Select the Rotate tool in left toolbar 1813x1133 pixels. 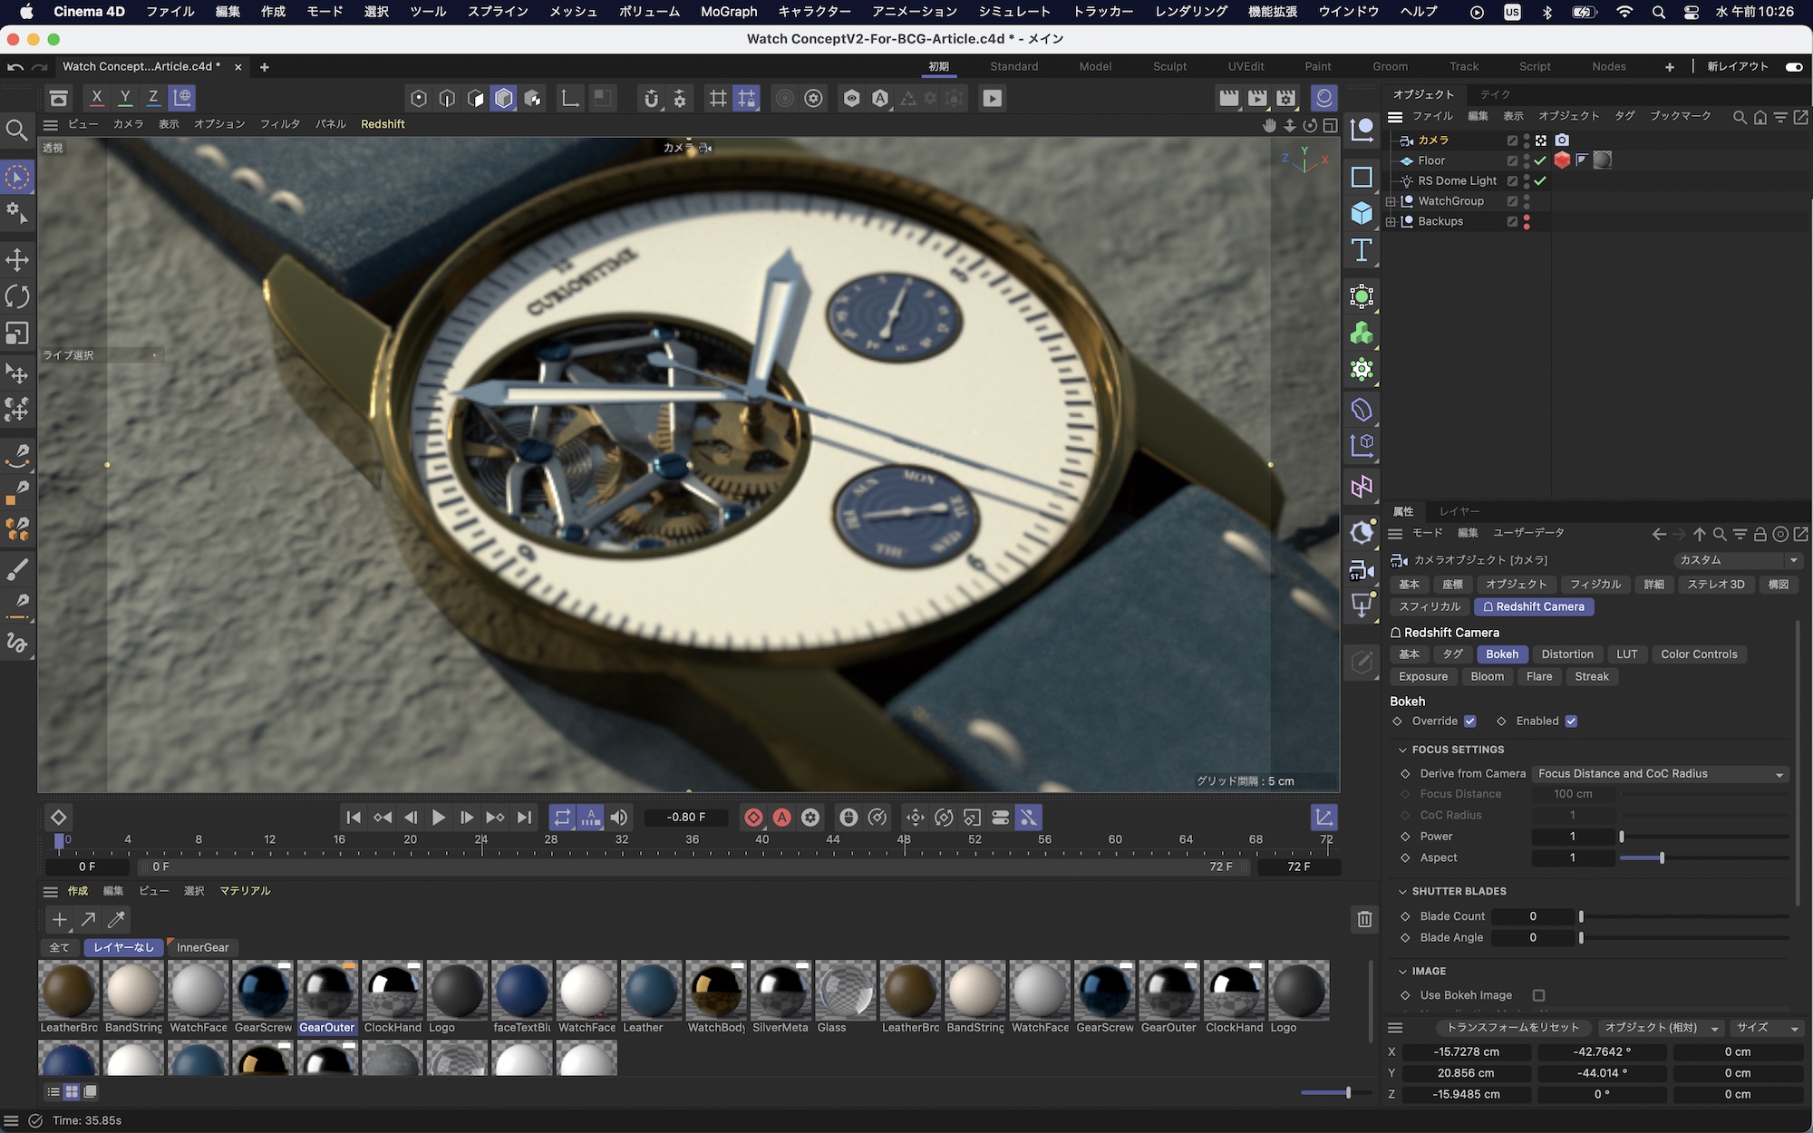pyautogui.click(x=17, y=296)
